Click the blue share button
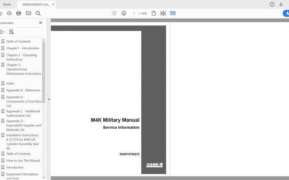The image size is (289, 180). click(286, 13)
